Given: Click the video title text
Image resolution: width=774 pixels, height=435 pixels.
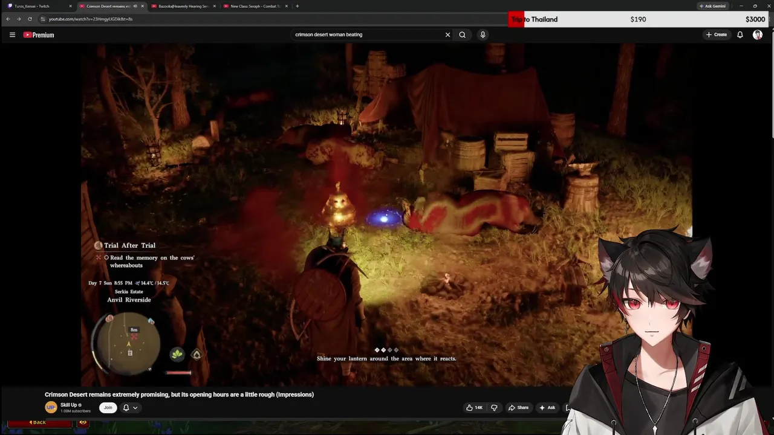Looking at the screenshot, I should click(x=179, y=395).
